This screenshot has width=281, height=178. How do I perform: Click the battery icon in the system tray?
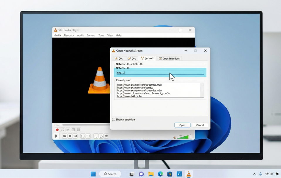[x=277, y=174]
